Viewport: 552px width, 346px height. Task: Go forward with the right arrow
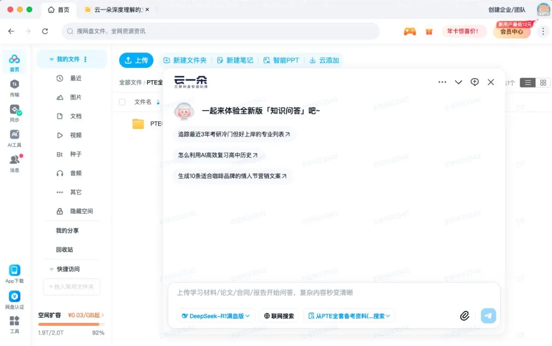[28, 31]
